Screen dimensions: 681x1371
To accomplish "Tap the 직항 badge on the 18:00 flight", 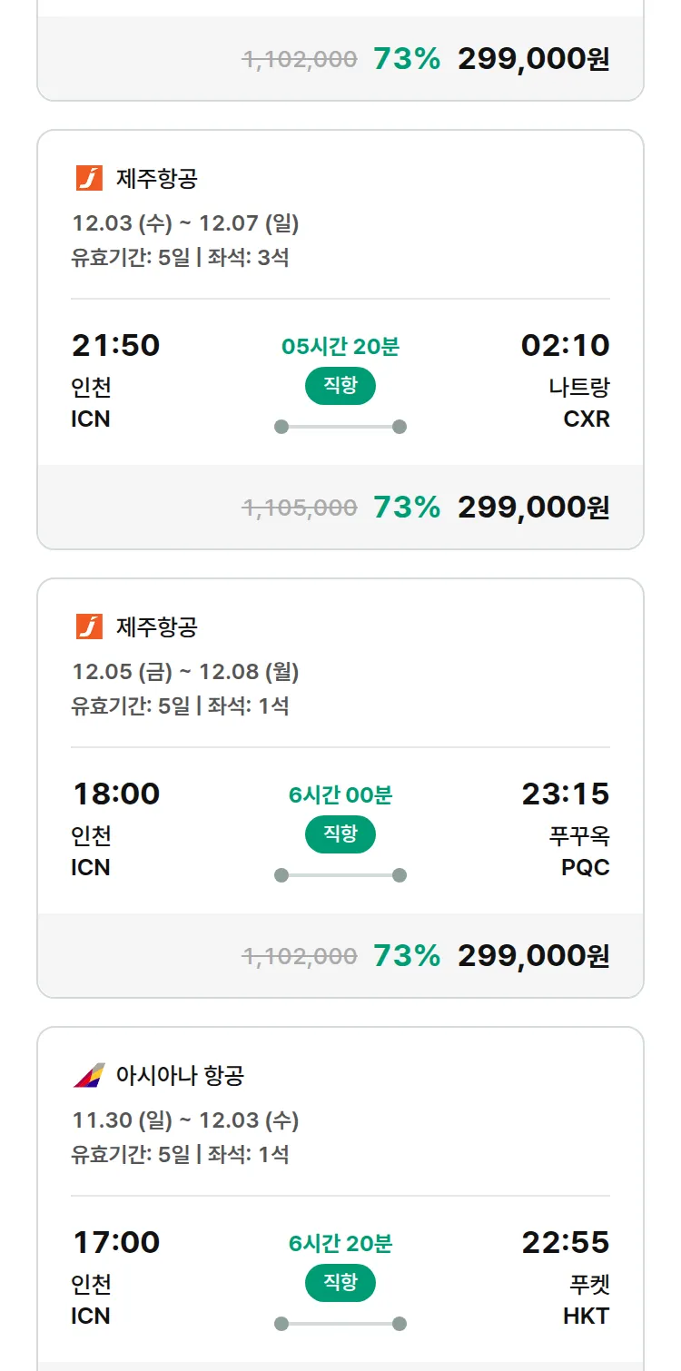I will 340,834.
